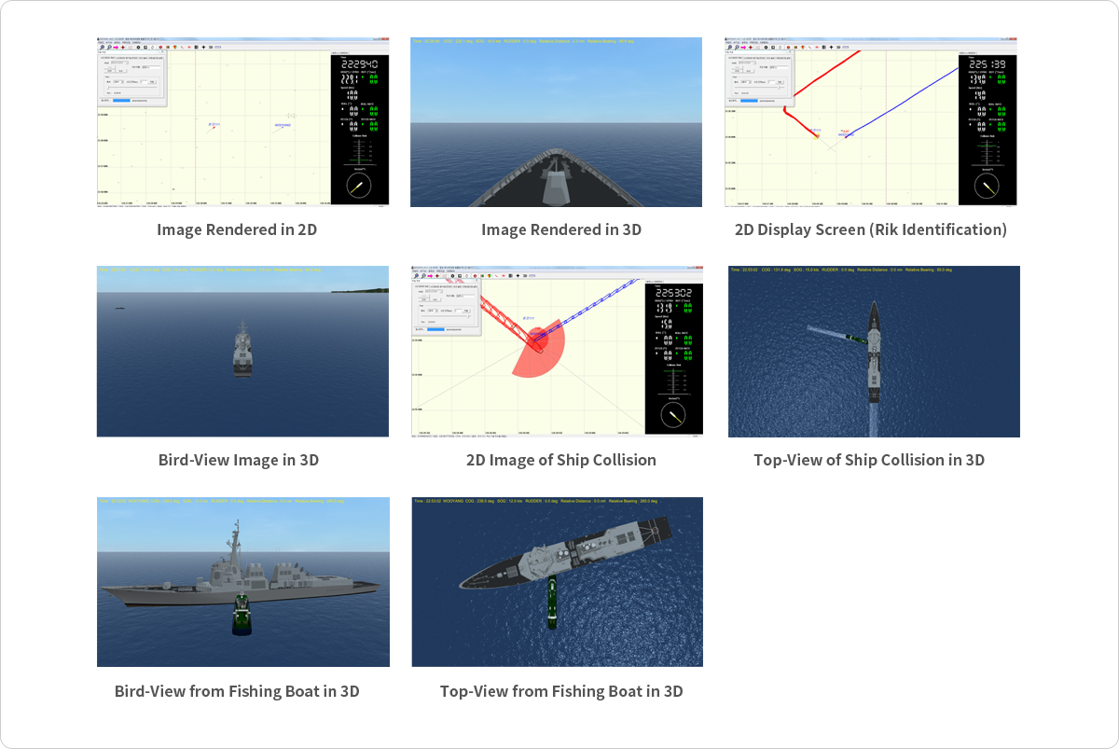1119x749 pixels.
Task: Click the compass dial in the 2D Display Screen screenshot
Action: coord(987,186)
